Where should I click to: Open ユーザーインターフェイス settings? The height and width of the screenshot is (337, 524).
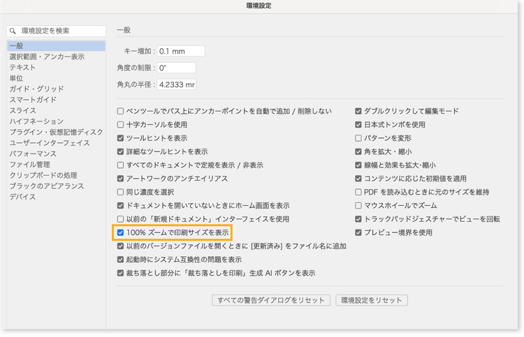point(50,143)
